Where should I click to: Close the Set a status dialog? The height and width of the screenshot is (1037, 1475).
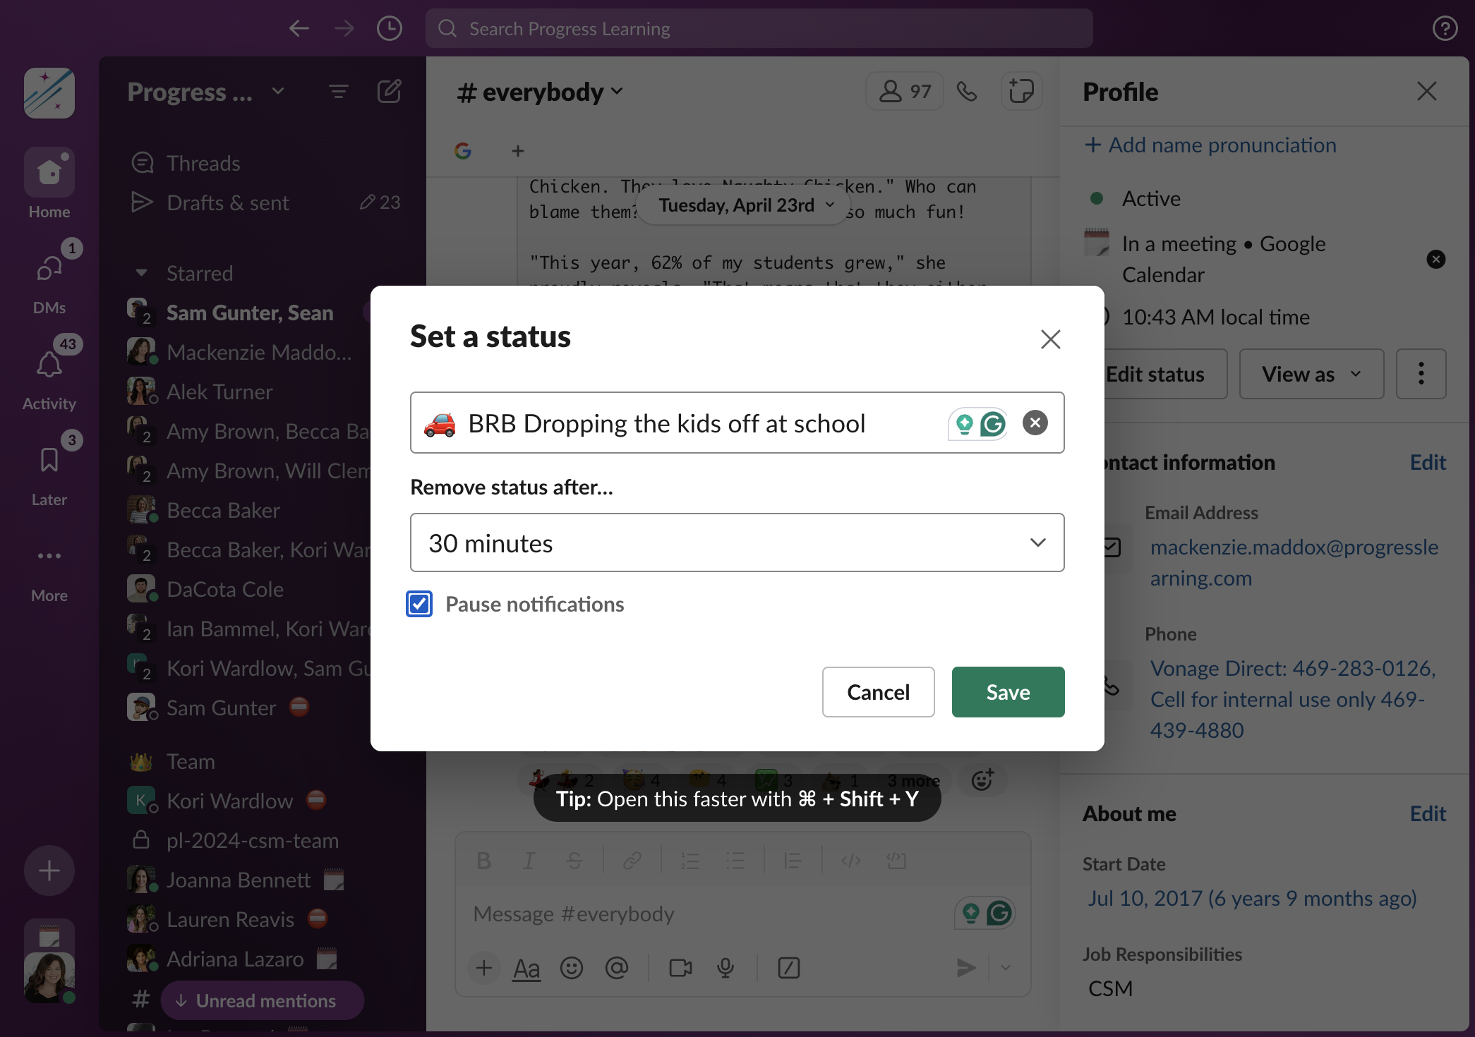1051,339
